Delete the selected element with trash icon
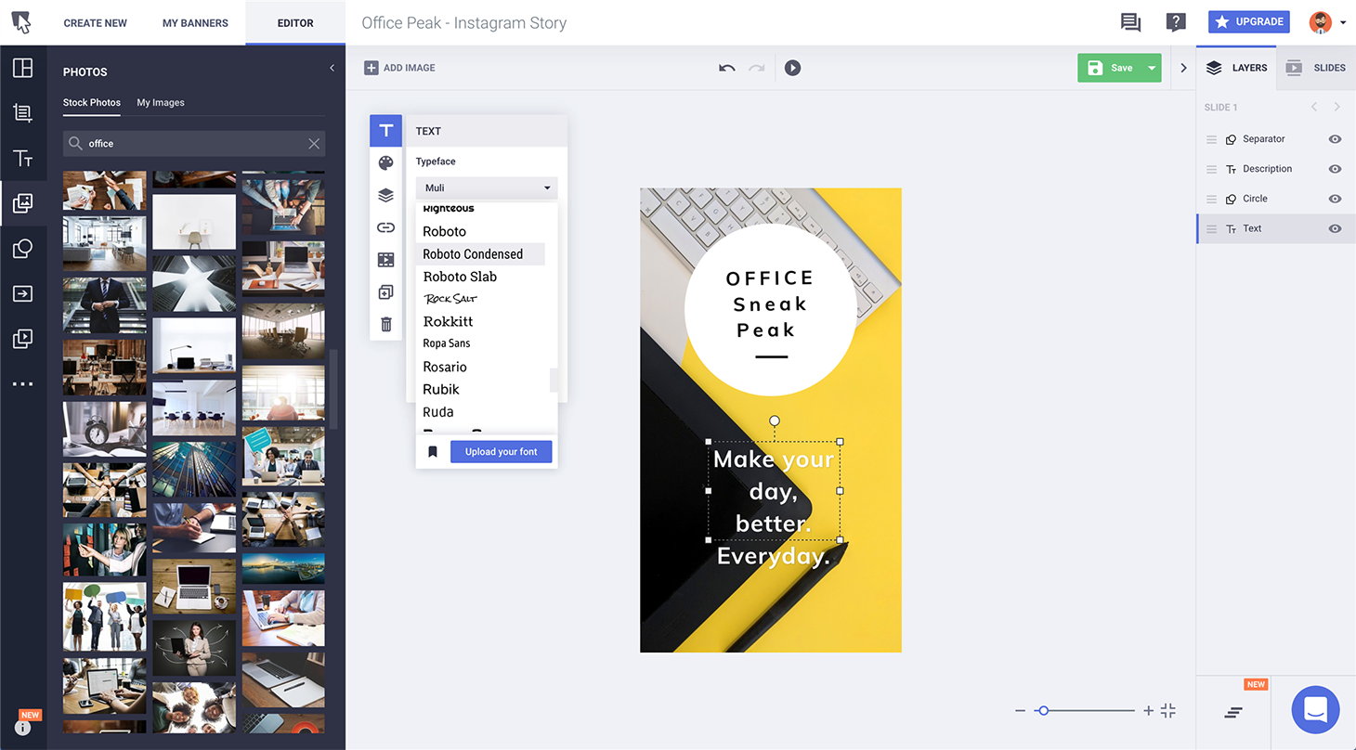1356x750 pixels. [x=386, y=324]
